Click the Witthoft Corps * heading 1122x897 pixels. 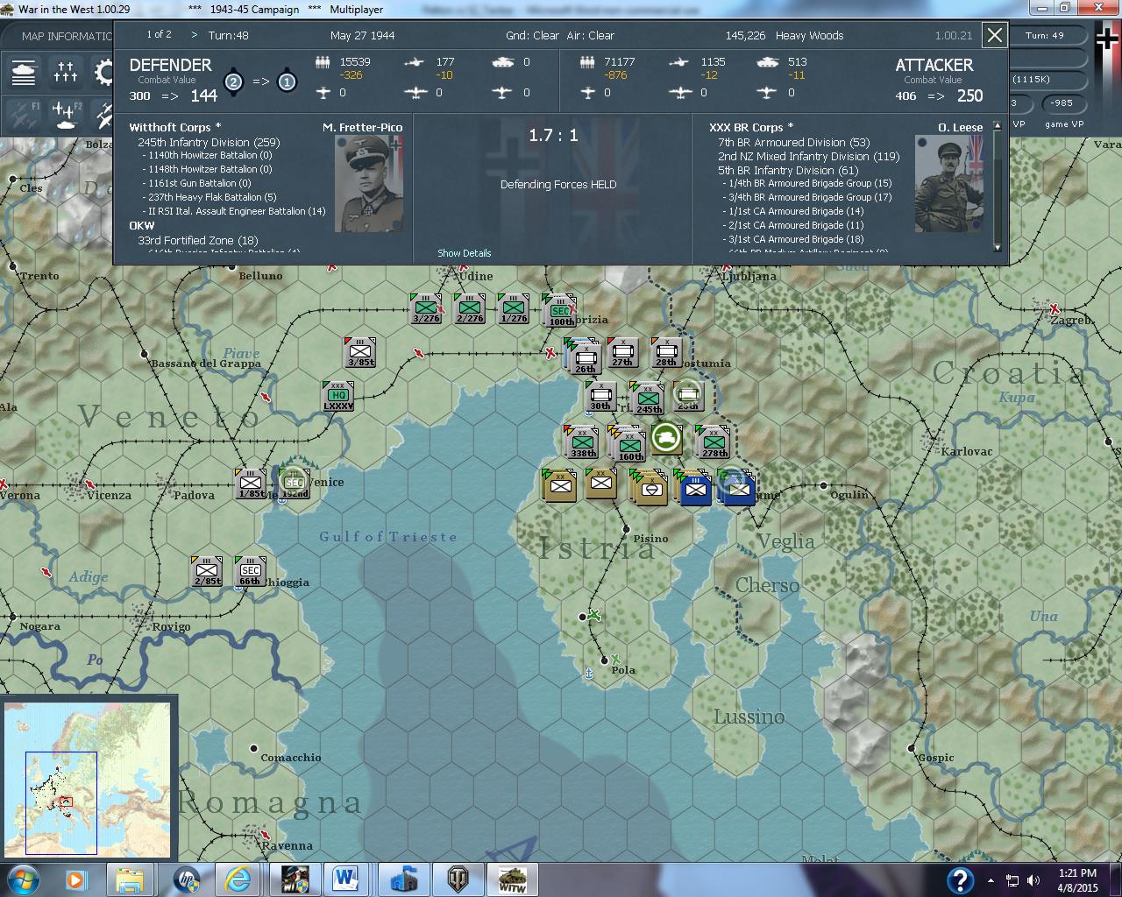click(x=175, y=127)
